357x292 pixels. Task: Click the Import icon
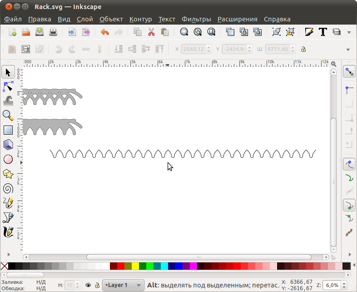click(x=72, y=32)
